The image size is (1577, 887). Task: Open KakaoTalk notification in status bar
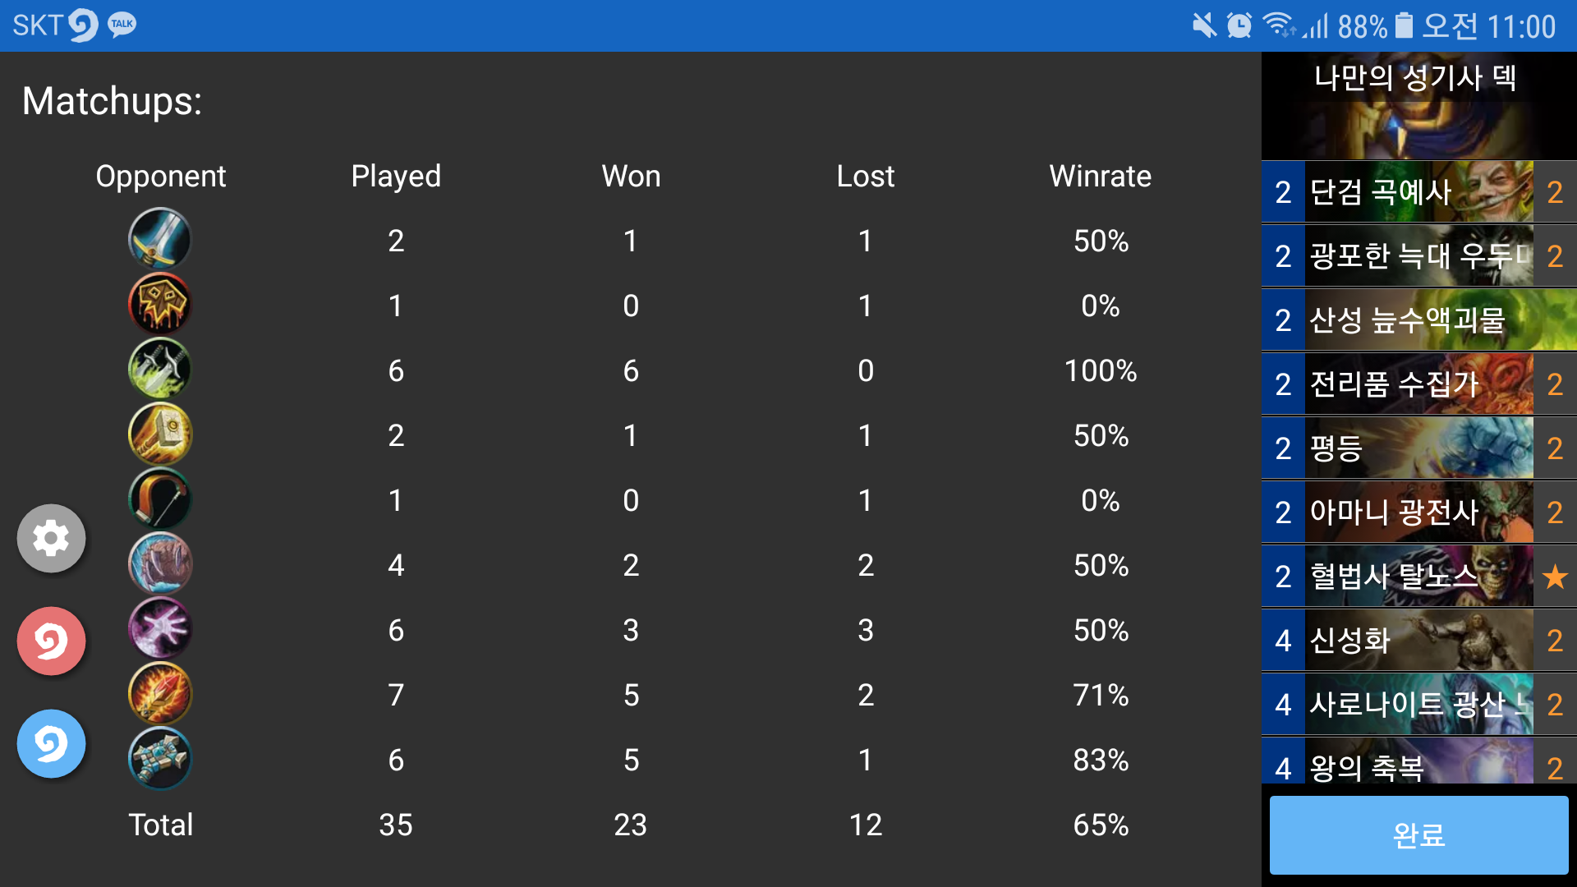click(122, 25)
